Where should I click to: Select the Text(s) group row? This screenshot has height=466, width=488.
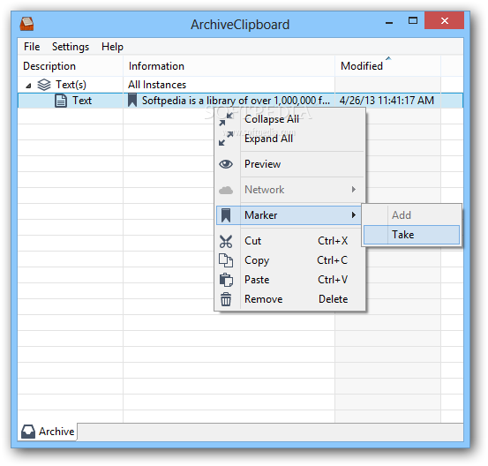tap(240, 85)
